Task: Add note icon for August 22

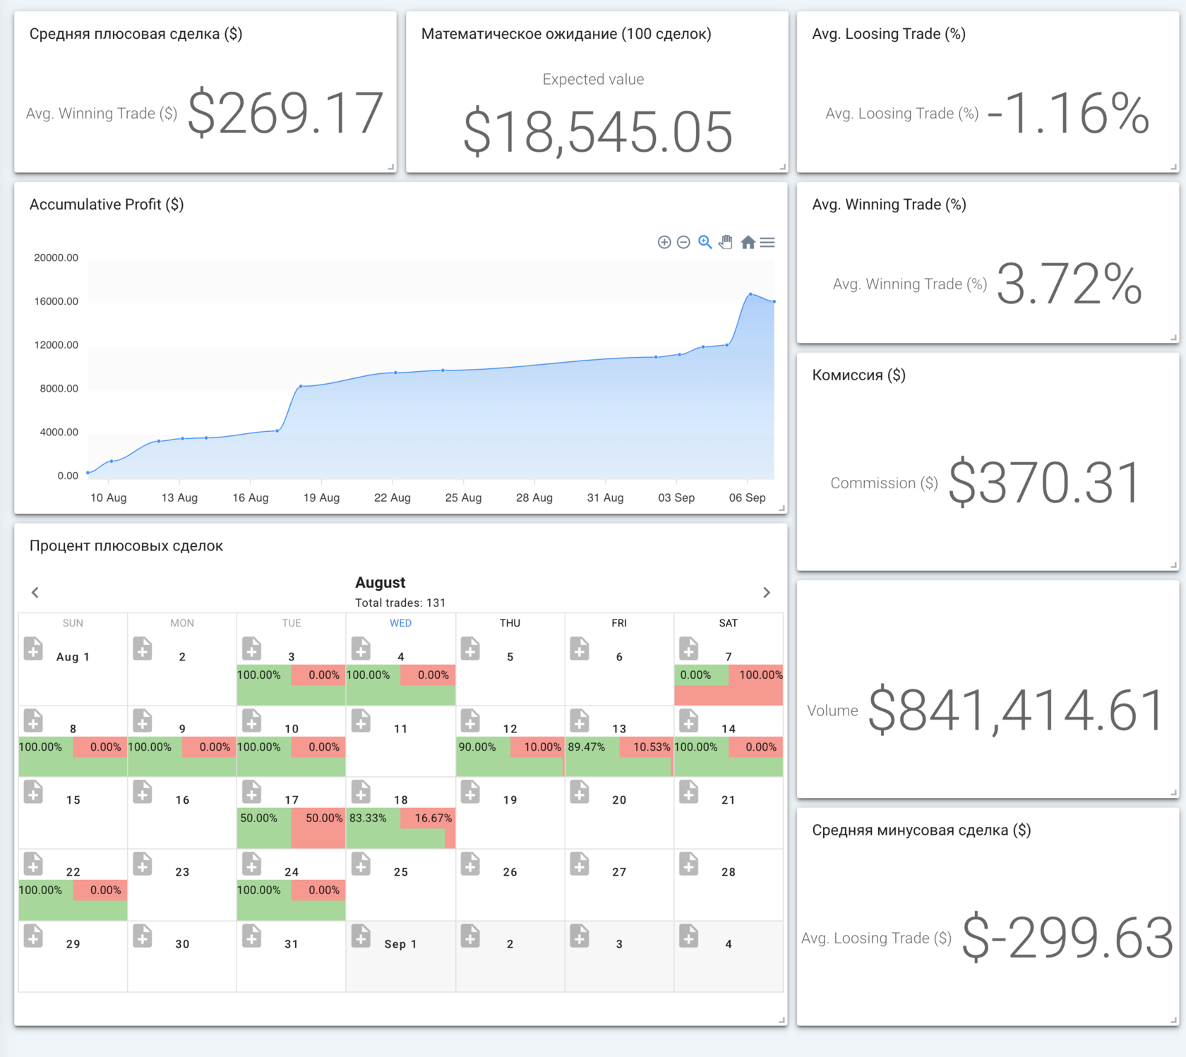Action: pos(33,864)
